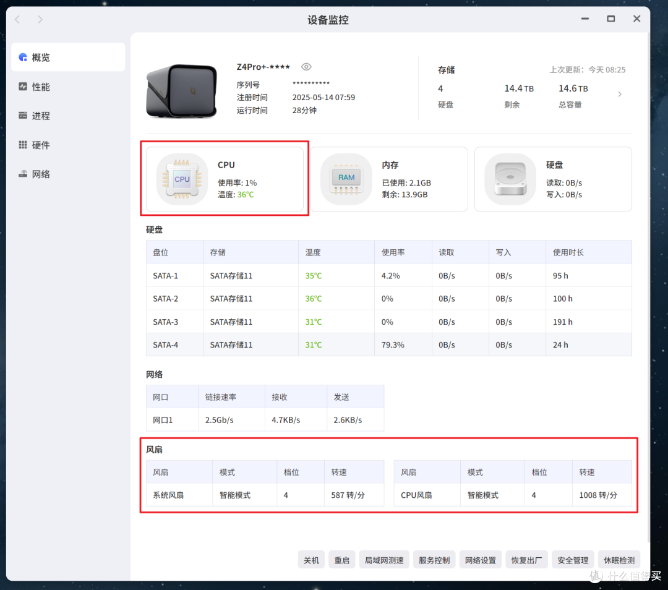Open the 进程 processes tab

coord(68,116)
